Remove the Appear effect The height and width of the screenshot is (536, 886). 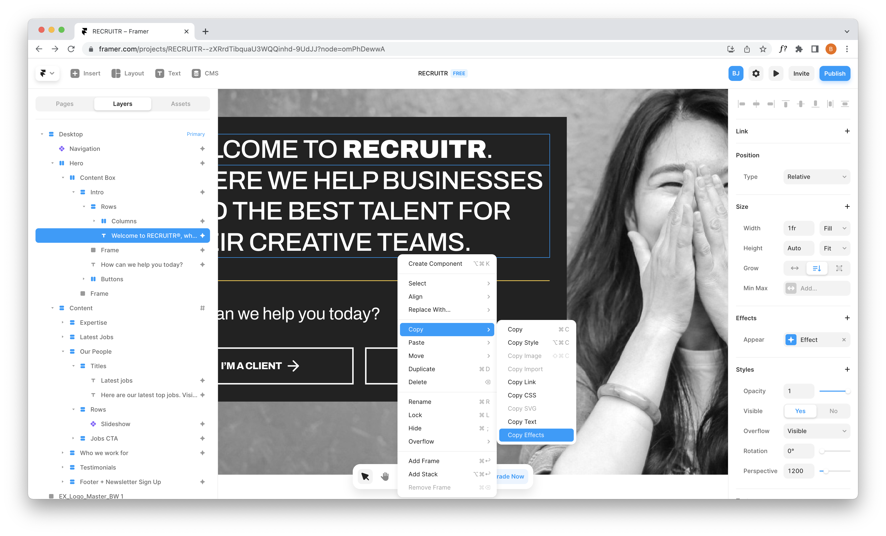(x=843, y=339)
